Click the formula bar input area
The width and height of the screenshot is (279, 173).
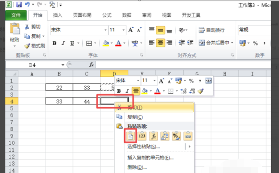183,65
